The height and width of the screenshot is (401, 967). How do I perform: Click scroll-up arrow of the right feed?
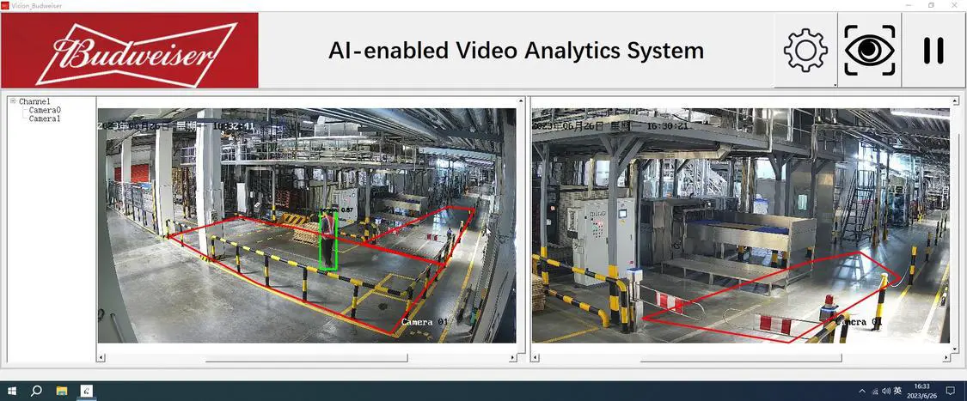tap(955, 101)
